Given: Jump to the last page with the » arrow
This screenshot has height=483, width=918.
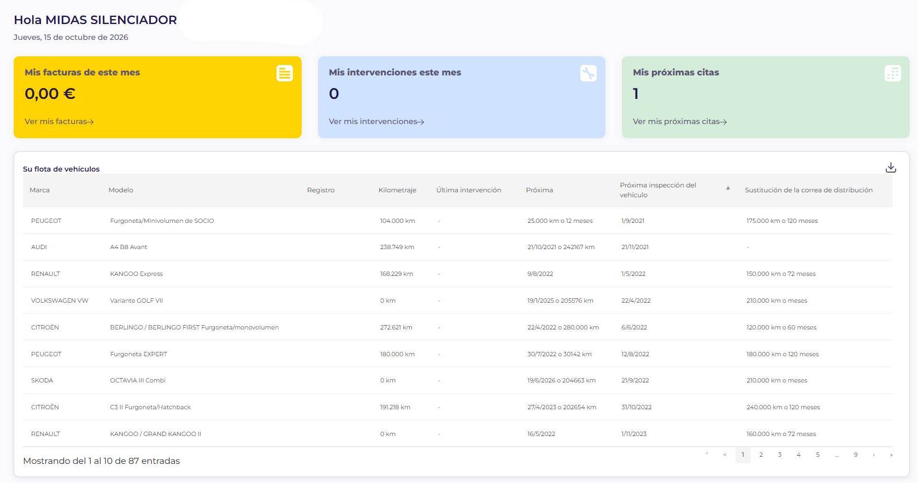Looking at the screenshot, I should point(891,455).
